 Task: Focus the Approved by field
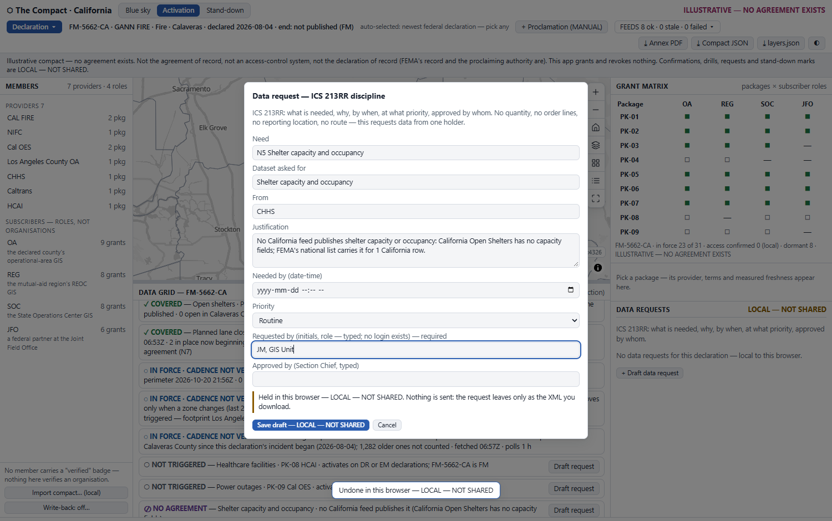click(x=416, y=379)
